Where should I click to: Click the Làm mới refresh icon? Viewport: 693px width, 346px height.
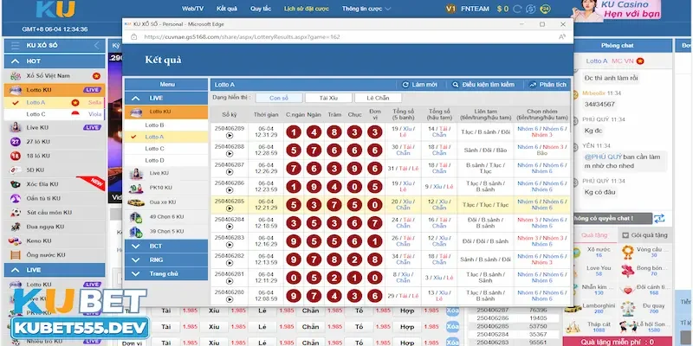point(406,85)
